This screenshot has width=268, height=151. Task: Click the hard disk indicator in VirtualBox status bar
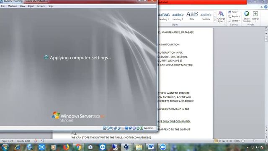click(x=104, y=128)
